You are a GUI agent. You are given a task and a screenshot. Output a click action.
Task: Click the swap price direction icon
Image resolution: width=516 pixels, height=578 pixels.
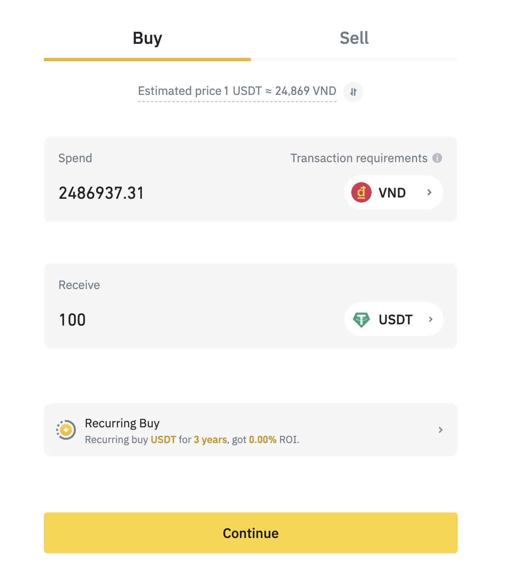click(353, 92)
